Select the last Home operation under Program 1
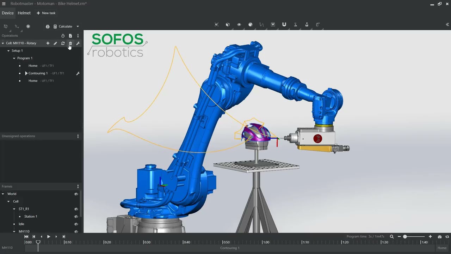 click(33, 81)
